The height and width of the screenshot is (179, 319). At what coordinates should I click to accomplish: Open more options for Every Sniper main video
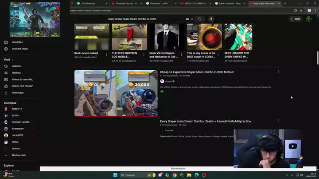tap(279, 121)
